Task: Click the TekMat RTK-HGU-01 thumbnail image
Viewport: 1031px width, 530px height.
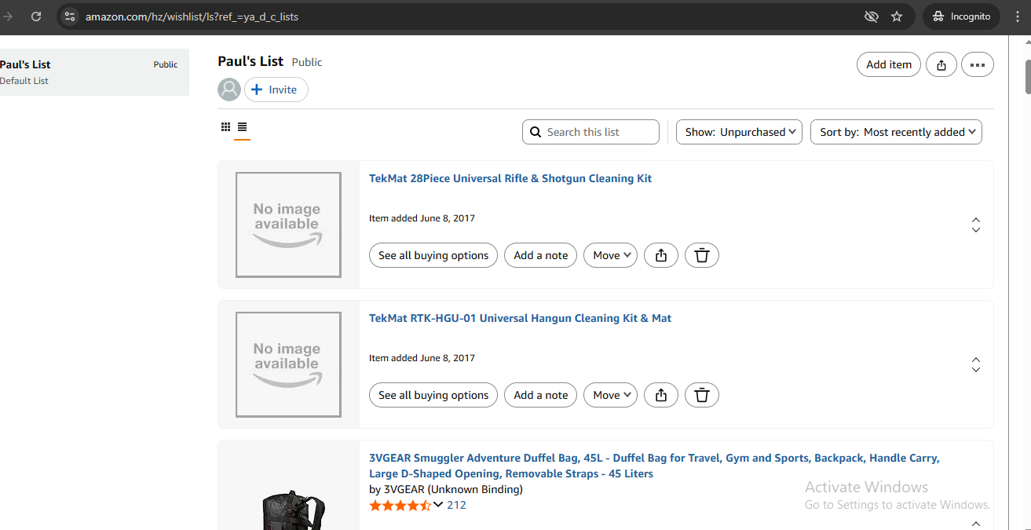Action: tap(288, 364)
